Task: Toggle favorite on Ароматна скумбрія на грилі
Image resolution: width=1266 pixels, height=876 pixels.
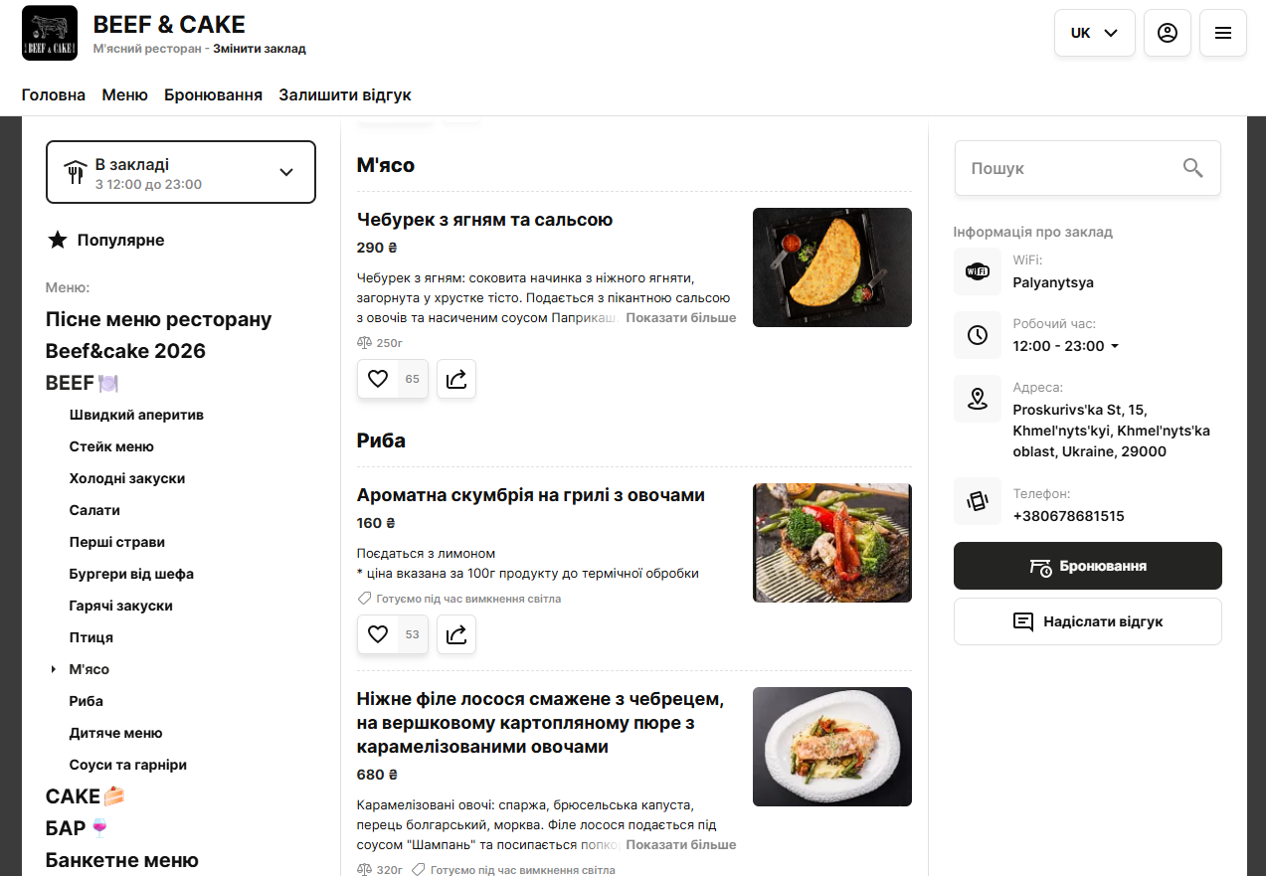Action: click(x=378, y=634)
